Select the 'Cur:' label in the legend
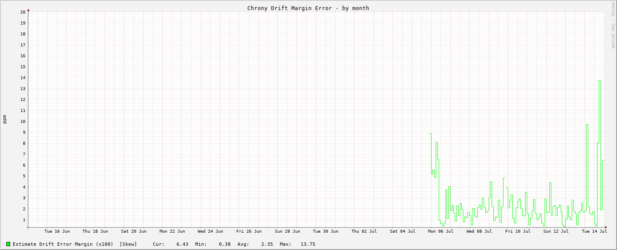Screen dimensions: 617x250 point(159,244)
